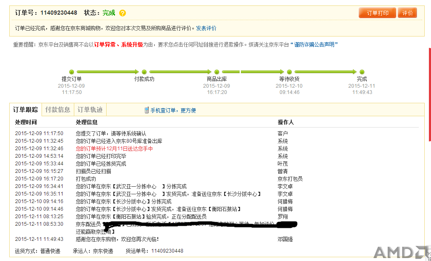This screenshot has height=261, width=431.
Task: Click the operator name 叶茂
Action: click(282, 164)
